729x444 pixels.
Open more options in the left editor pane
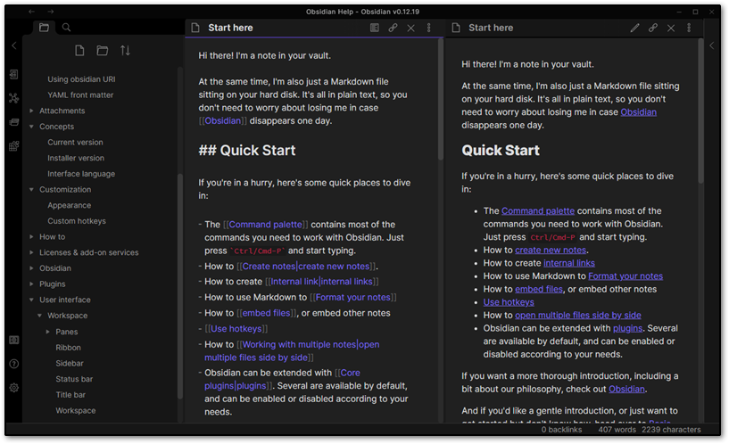pyautogui.click(x=428, y=28)
